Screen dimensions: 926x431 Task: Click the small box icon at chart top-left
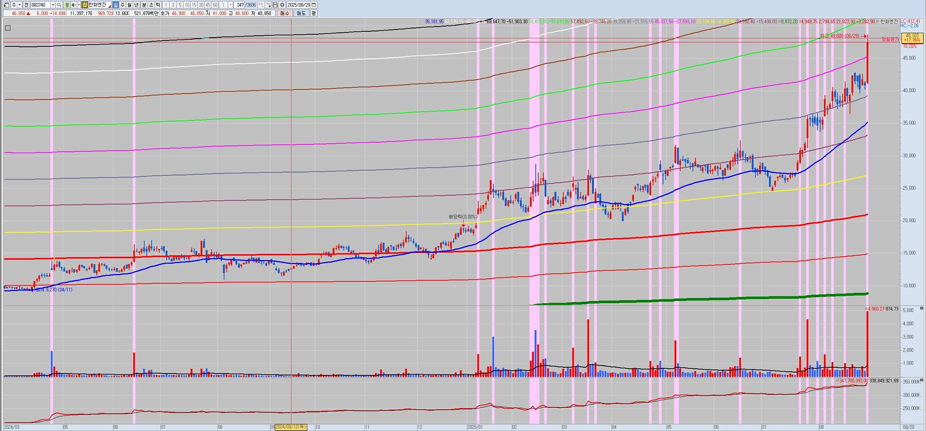click(7, 28)
